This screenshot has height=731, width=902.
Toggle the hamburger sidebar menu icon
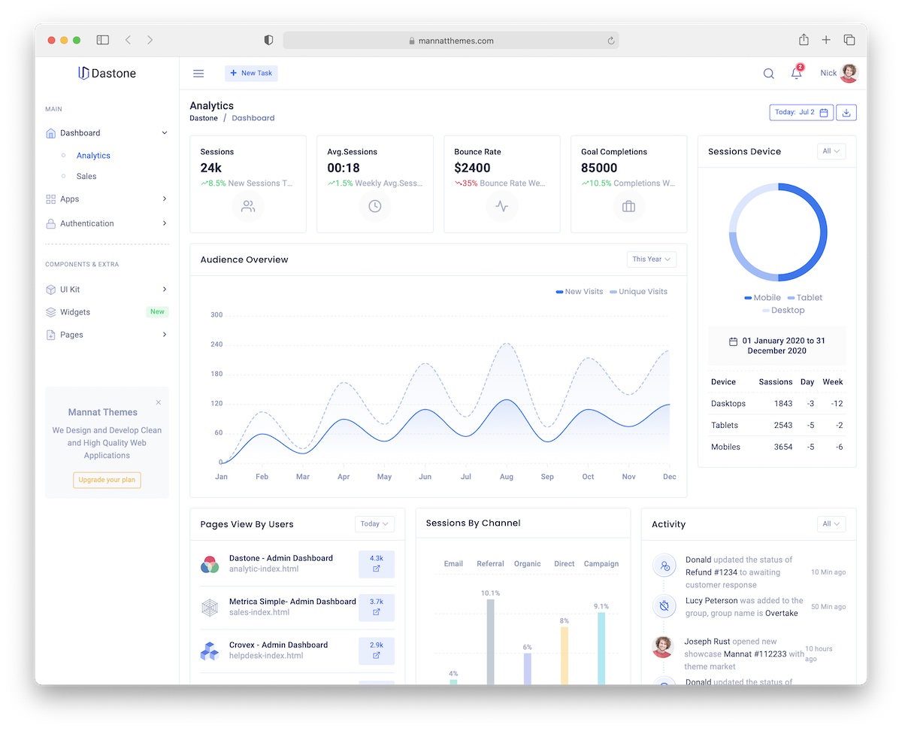tap(198, 73)
